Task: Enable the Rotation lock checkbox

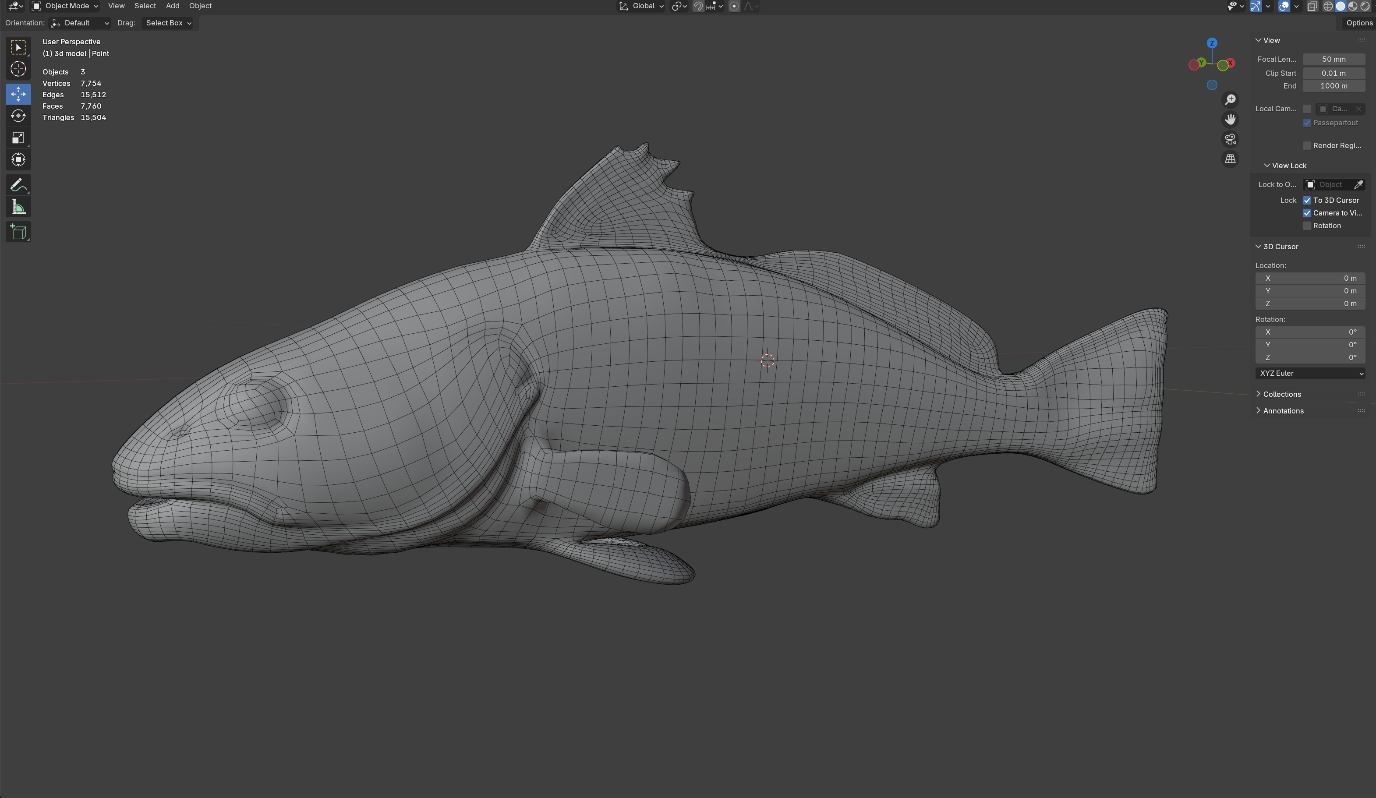Action: (x=1307, y=226)
